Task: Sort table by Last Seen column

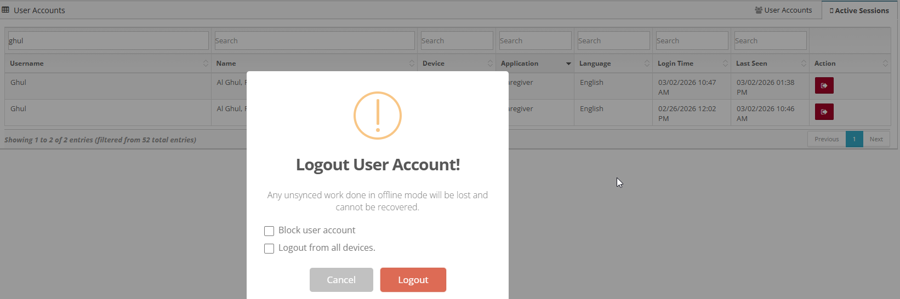Action: [x=770, y=64]
